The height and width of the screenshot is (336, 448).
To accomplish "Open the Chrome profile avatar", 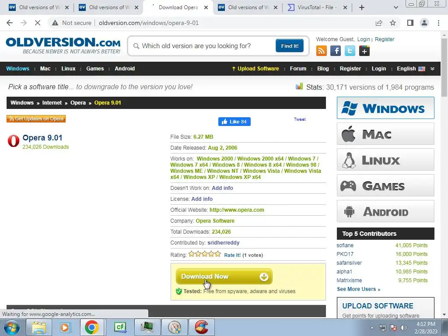I will [424, 23].
